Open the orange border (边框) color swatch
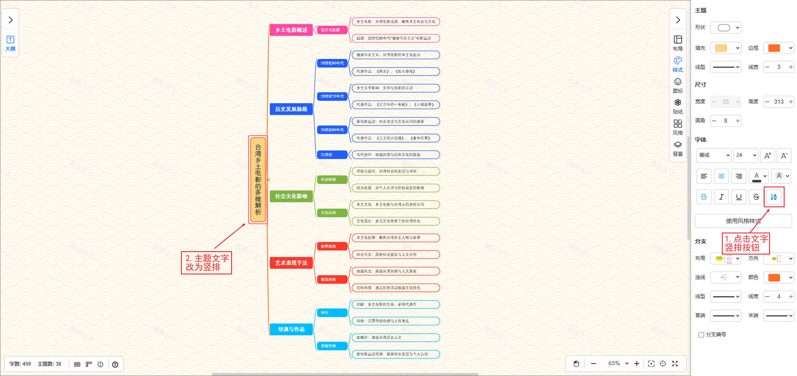This screenshot has height=376, width=797. pos(778,48)
